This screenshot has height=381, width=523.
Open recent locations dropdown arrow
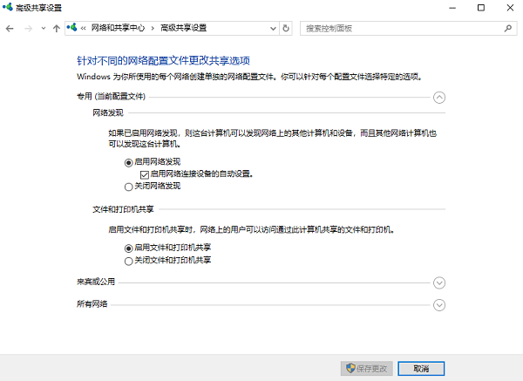[x=44, y=29]
